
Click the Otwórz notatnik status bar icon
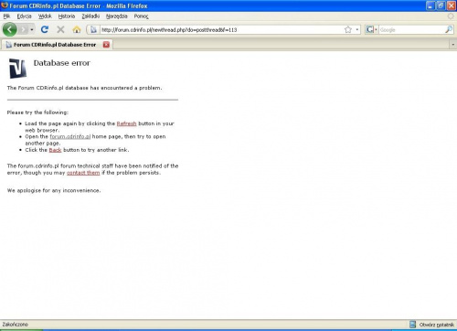413,325
